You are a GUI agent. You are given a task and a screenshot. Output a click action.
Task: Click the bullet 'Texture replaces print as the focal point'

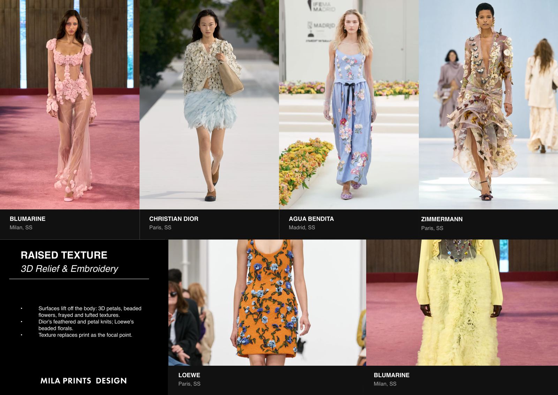click(x=85, y=335)
